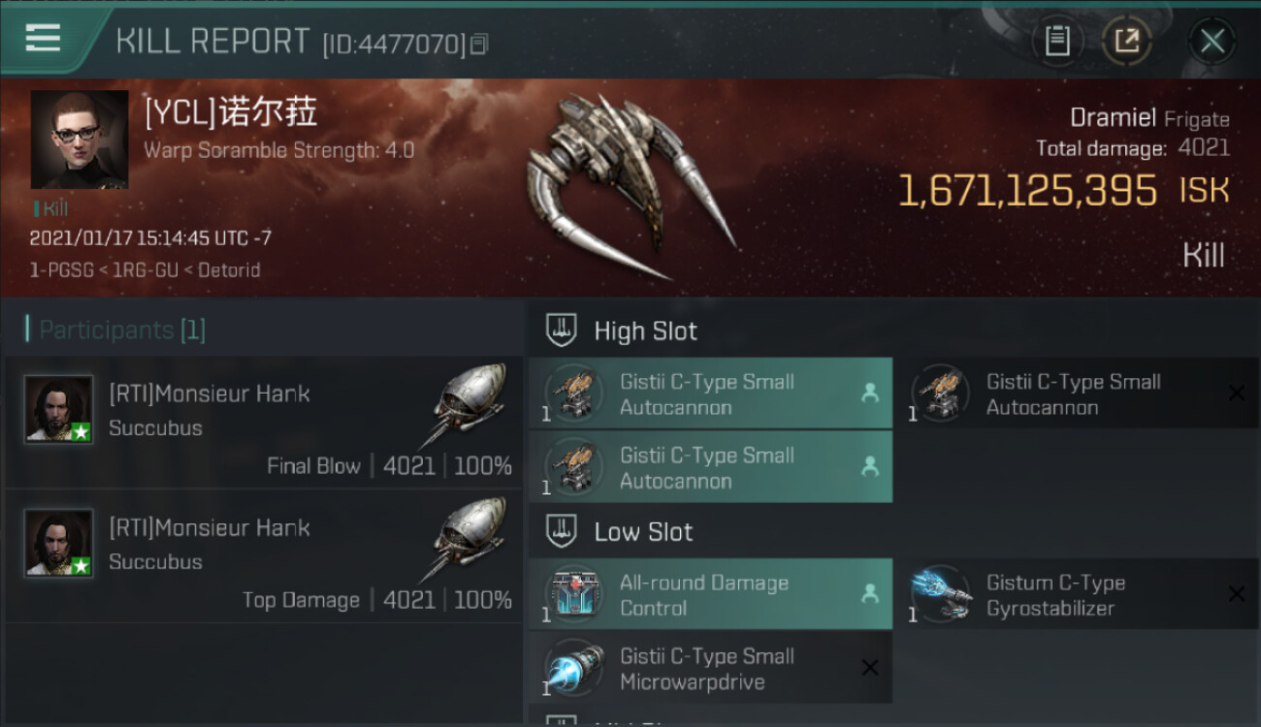View the victim pilot portrait
The image size is (1261, 727).
[x=80, y=140]
